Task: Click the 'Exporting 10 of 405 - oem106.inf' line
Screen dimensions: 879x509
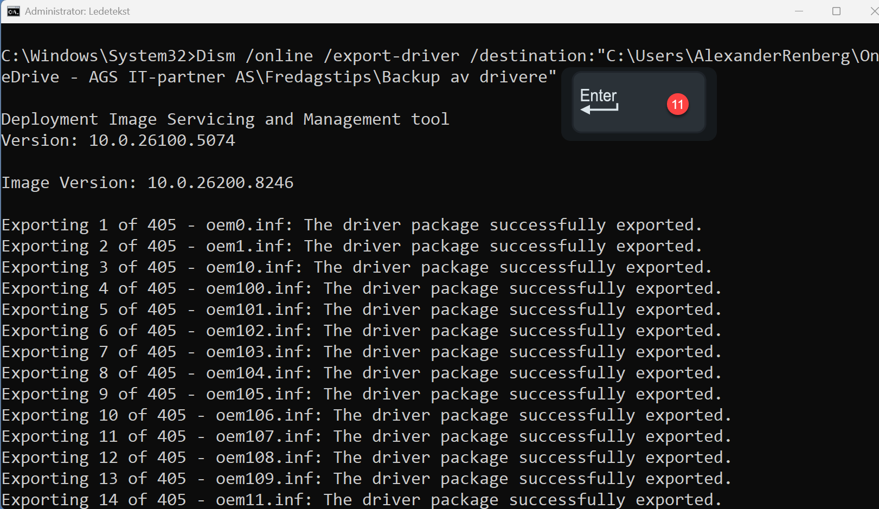Action: point(367,415)
